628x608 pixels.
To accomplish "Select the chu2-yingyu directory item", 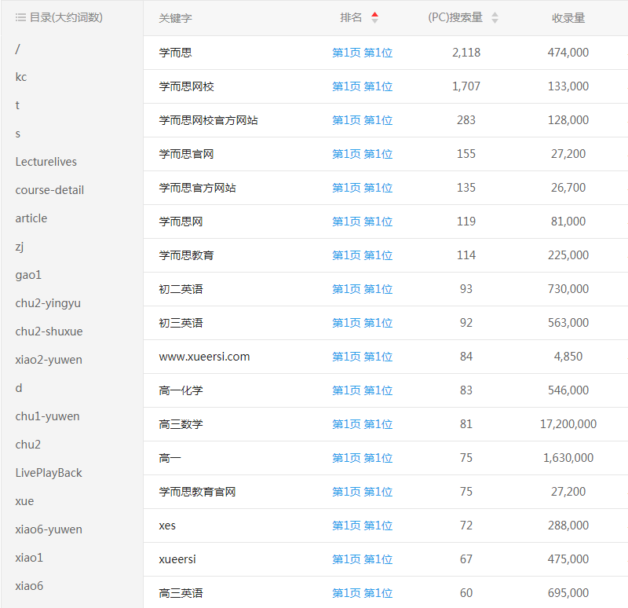I will (48, 303).
